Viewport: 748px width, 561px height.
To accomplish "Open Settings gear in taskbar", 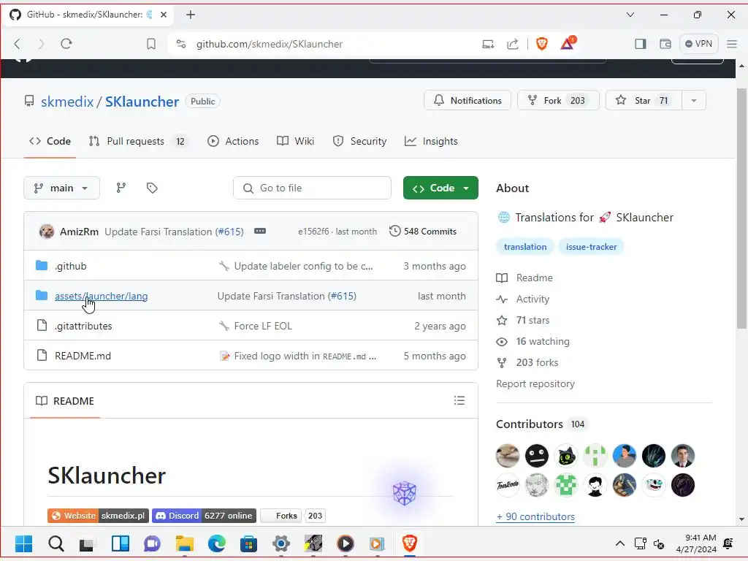I will 281,543.
